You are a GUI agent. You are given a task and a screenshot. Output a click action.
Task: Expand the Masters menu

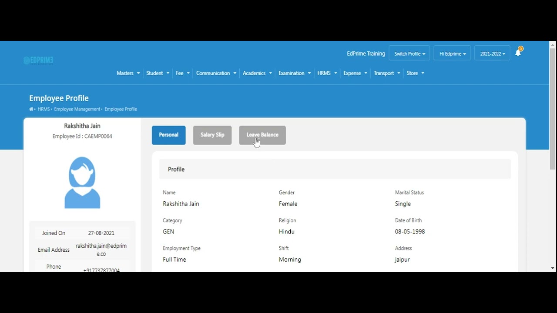point(128,73)
